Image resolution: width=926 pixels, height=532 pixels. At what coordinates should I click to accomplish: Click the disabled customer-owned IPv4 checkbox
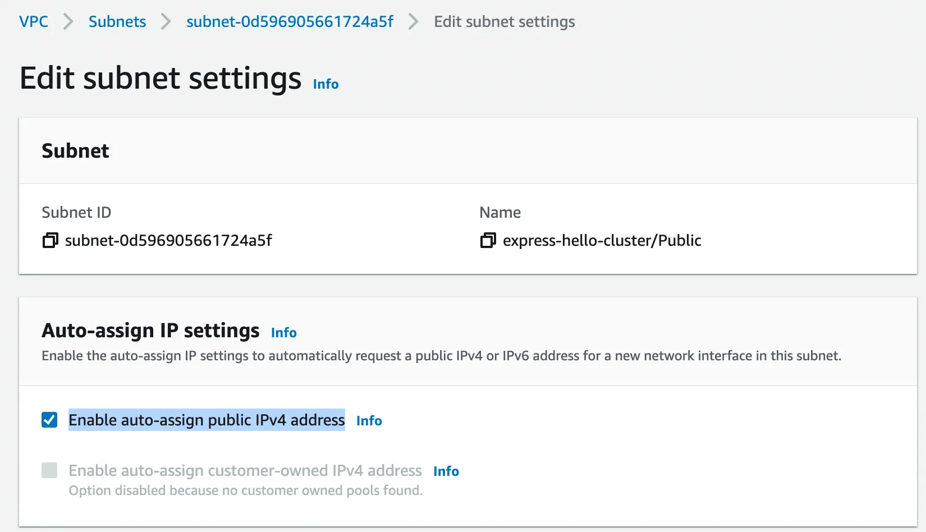click(49, 470)
